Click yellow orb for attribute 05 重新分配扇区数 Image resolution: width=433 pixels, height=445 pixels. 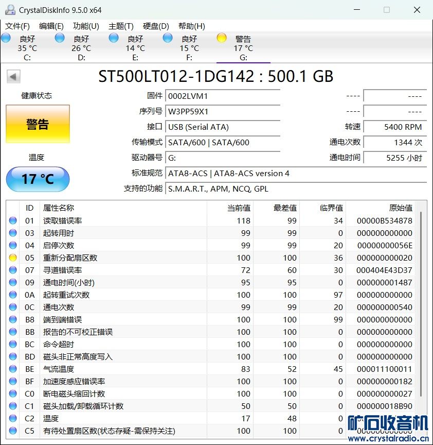click(13, 258)
